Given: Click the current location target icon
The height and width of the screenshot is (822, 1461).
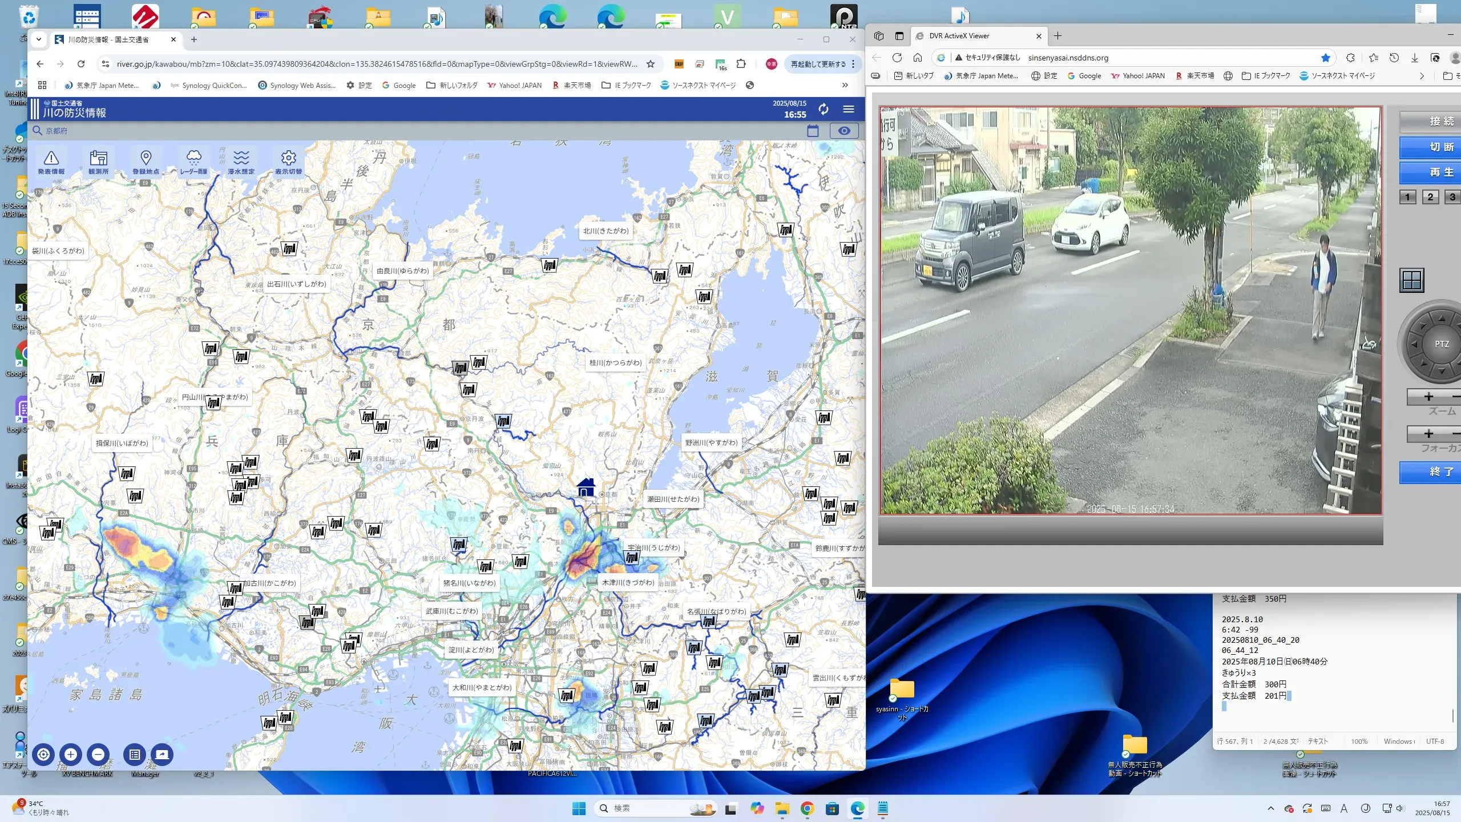Looking at the screenshot, I should click(x=43, y=755).
